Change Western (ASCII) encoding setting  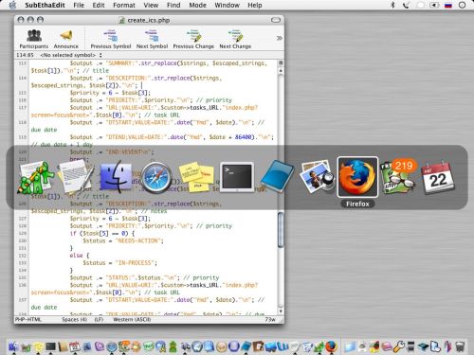tap(132, 320)
